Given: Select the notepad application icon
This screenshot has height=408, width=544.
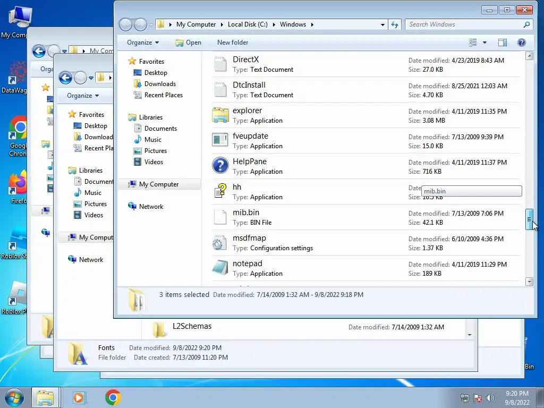Looking at the screenshot, I should [x=220, y=268].
